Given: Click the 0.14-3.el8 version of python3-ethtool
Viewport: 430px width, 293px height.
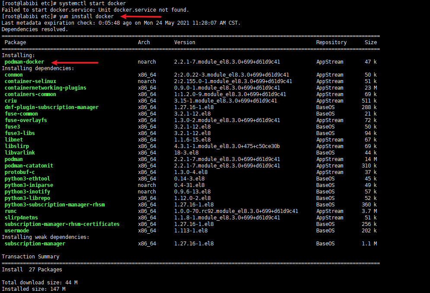Looking at the screenshot, I should [189, 179].
